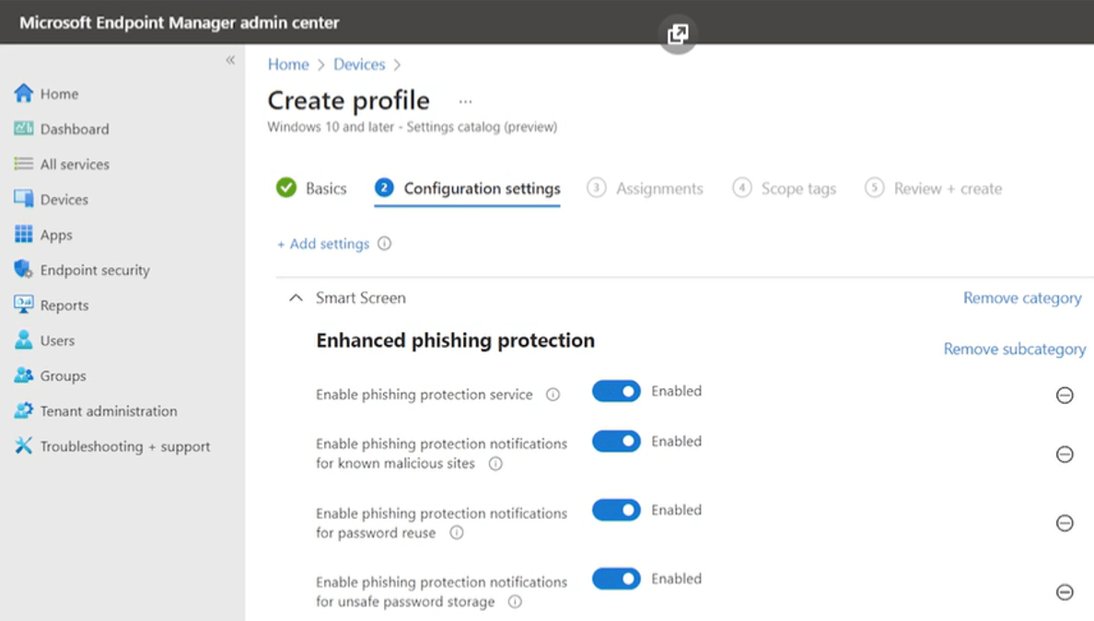Jump to the Review + create tab

pyautogui.click(x=933, y=189)
